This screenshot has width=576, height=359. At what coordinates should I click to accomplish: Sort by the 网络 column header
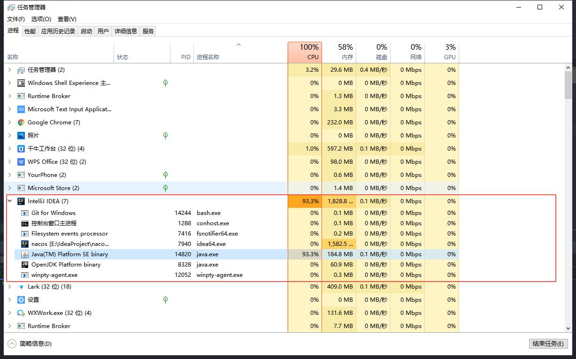(407, 52)
